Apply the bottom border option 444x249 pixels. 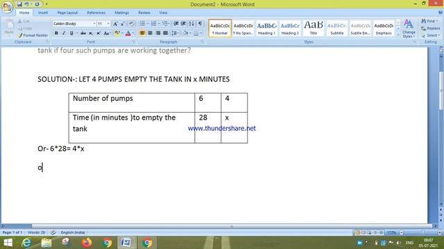point(196,33)
